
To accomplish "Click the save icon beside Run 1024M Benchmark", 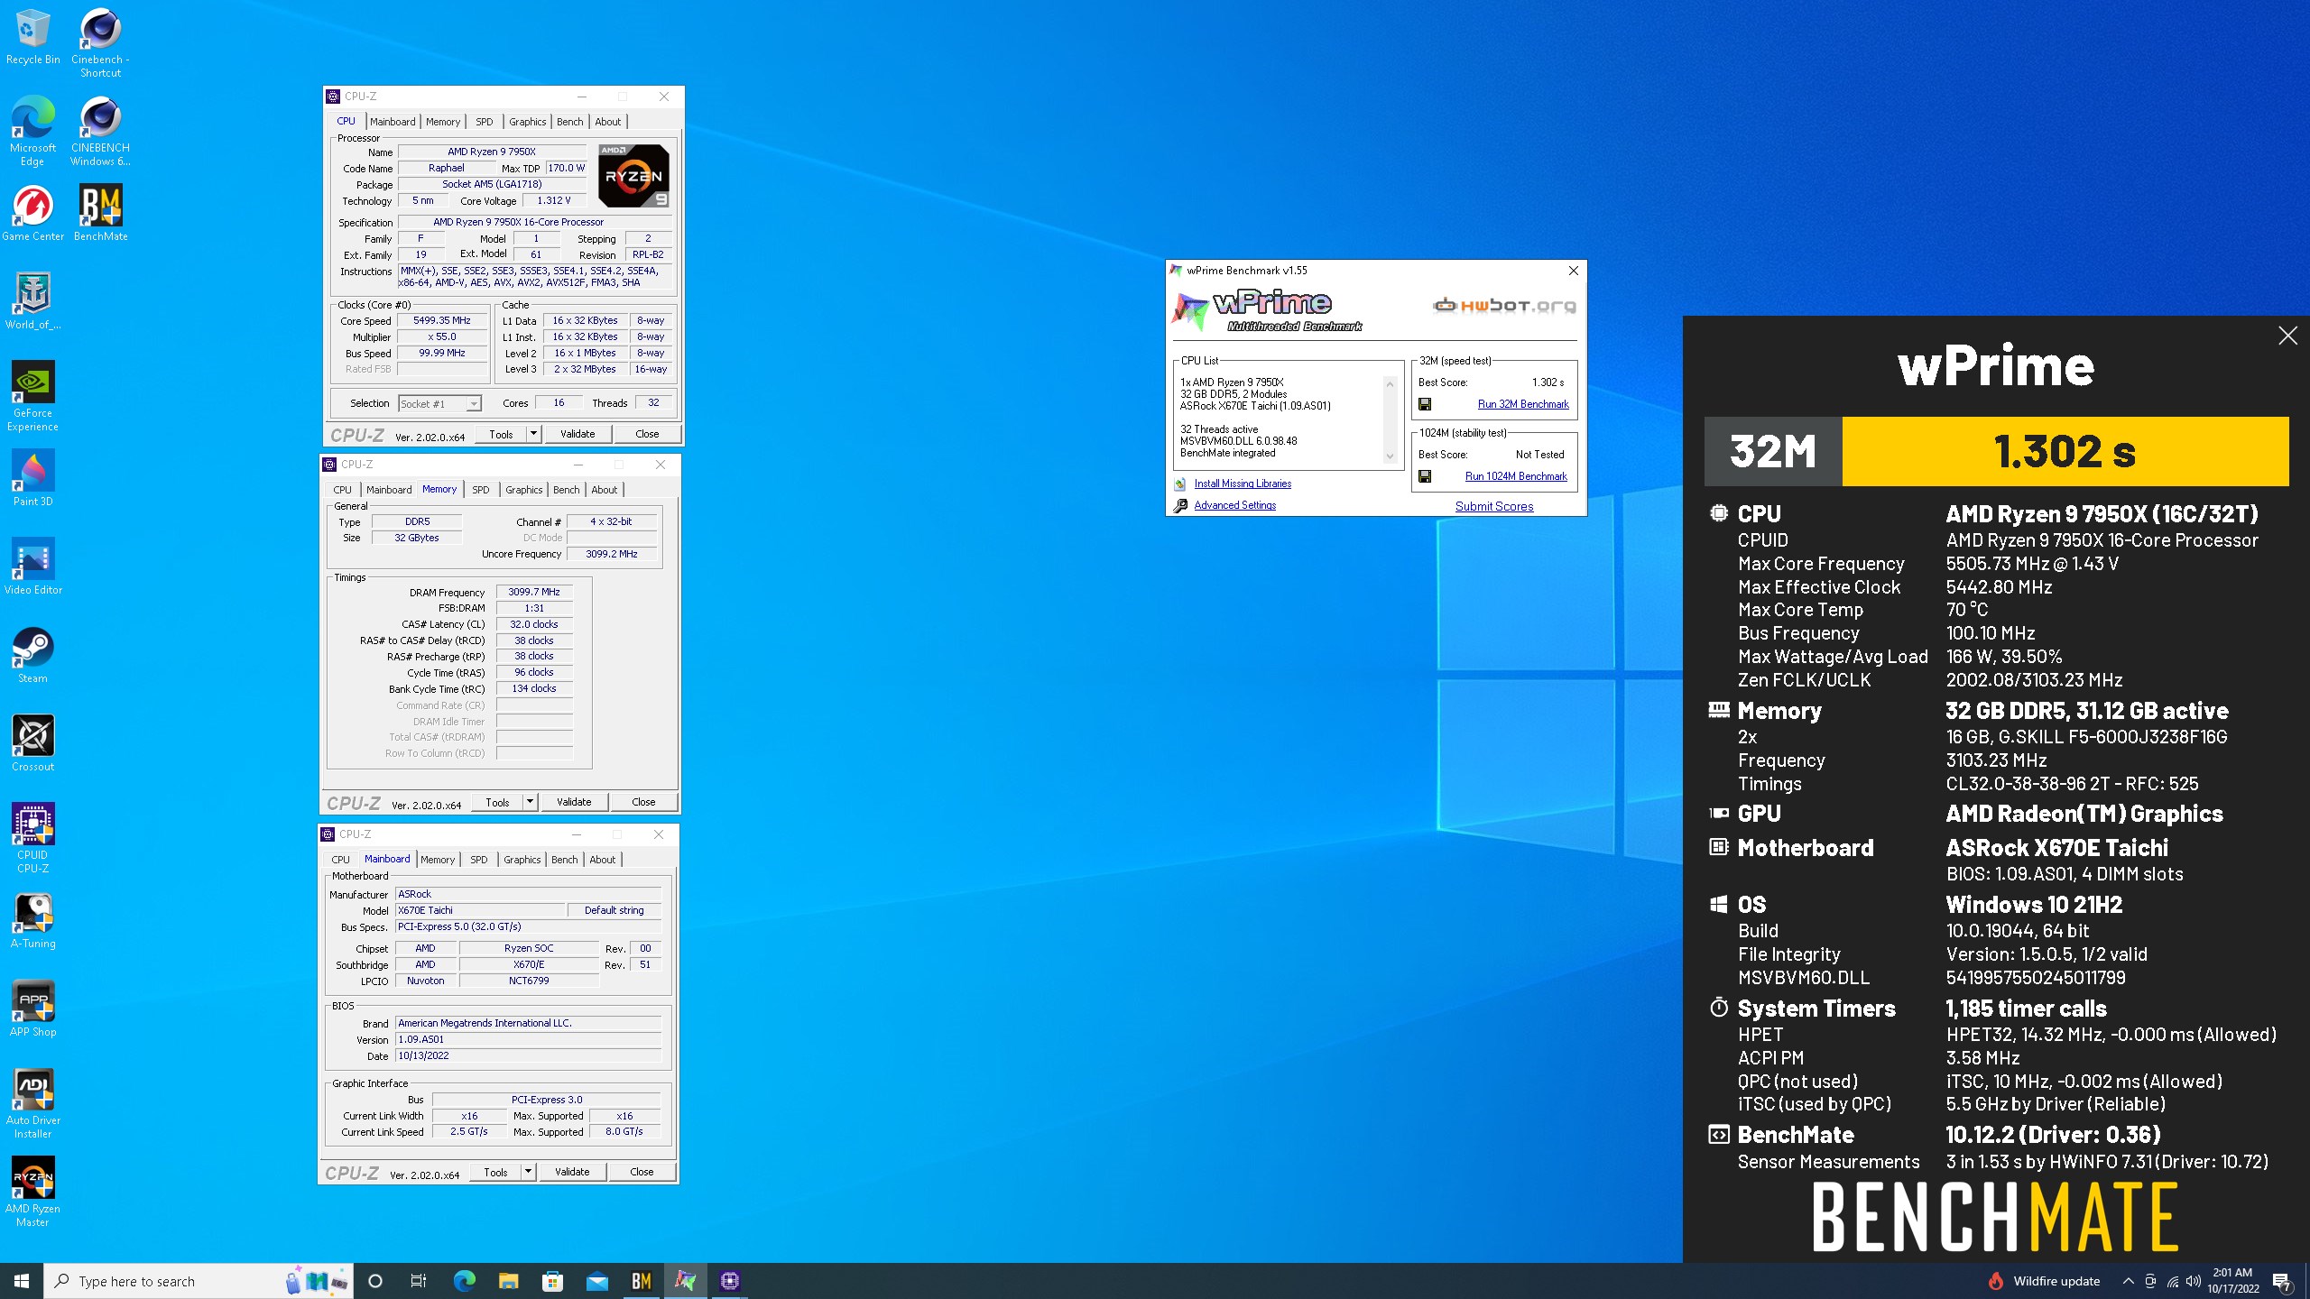I will (1425, 476).
